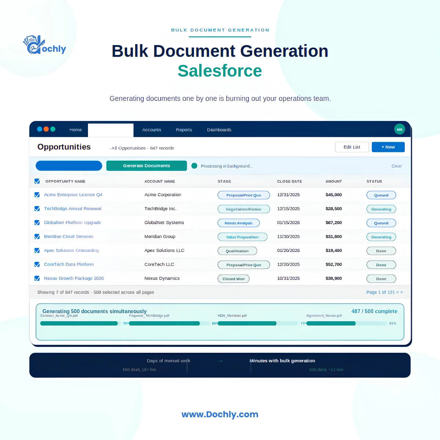440x440 pixels.
Task: Click the Value Proposition stage pill
Action: [242, 237]
